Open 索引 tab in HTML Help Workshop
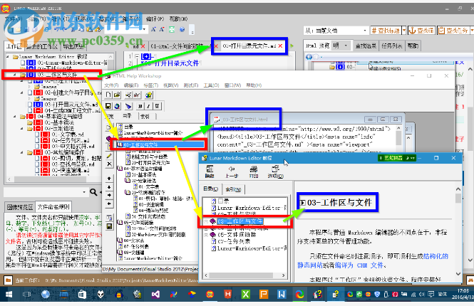The image size is (474, 306). 145,116
